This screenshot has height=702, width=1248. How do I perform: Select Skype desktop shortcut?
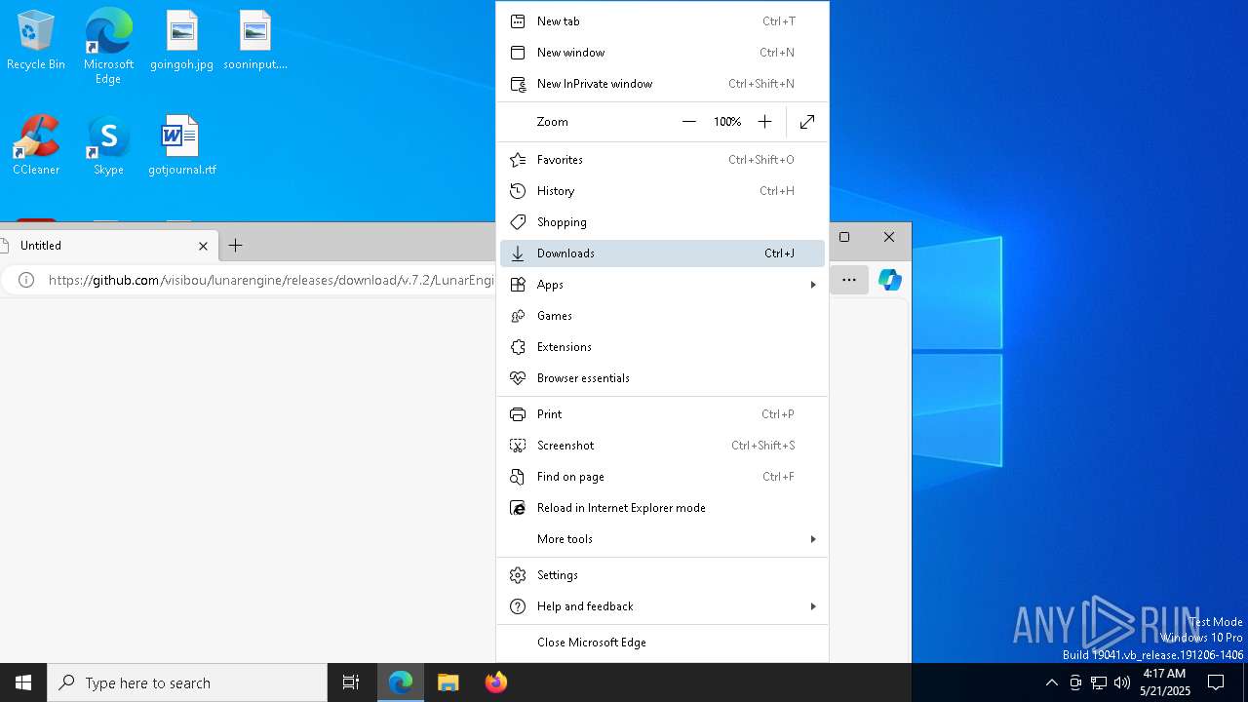[108, 145]
